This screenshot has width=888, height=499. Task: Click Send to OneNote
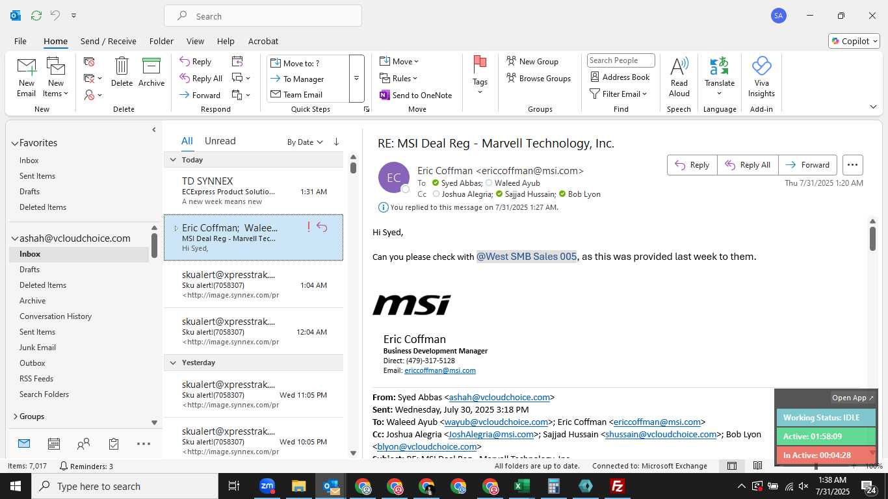(x=416, y=95)
